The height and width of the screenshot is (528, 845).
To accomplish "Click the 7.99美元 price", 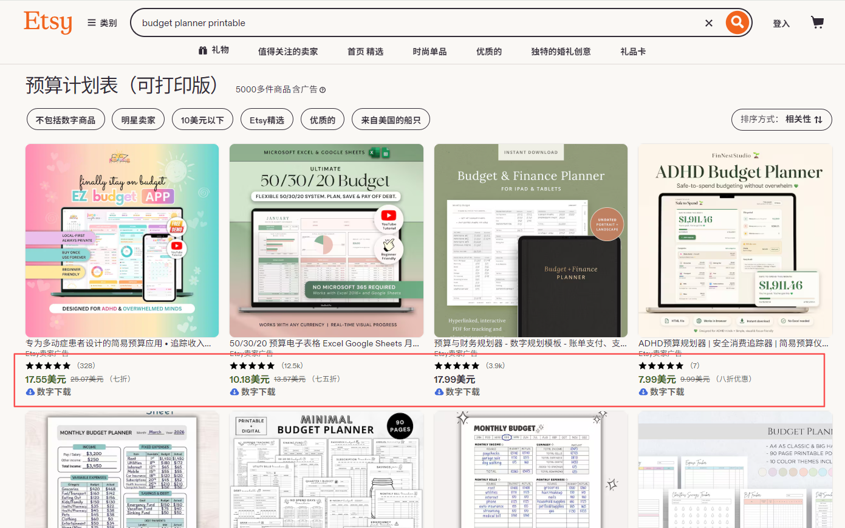I will pos(657,379).
